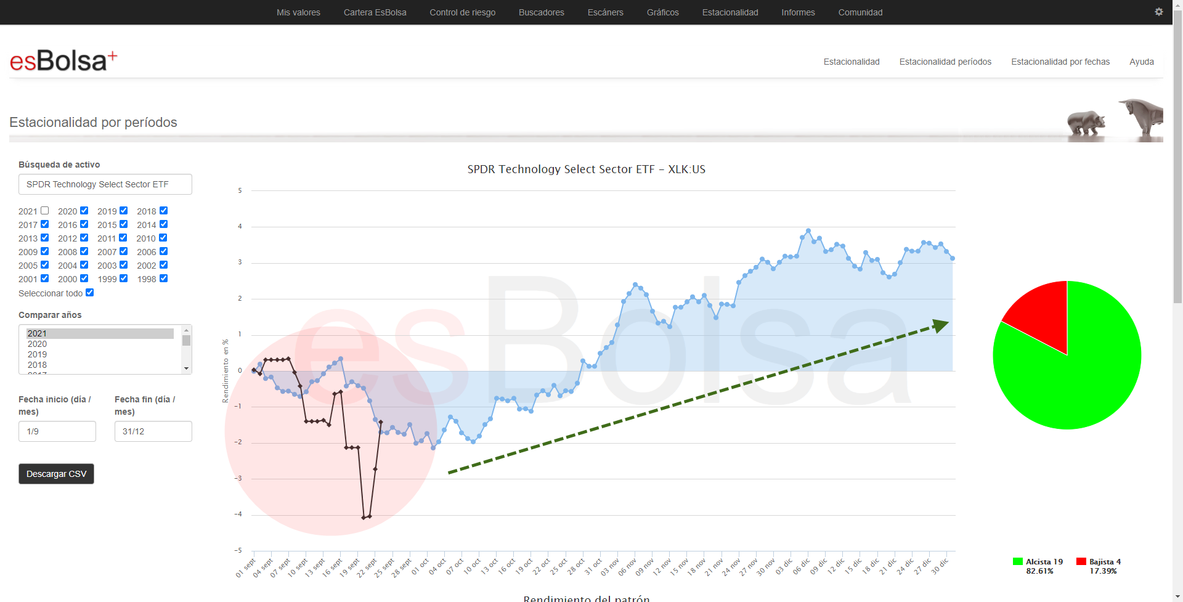Open the Ayuda link
The height and width of the screenshot is (602, 1183).
[1141, 62]
